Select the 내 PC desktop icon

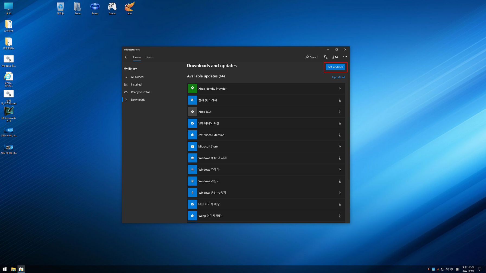9,8
